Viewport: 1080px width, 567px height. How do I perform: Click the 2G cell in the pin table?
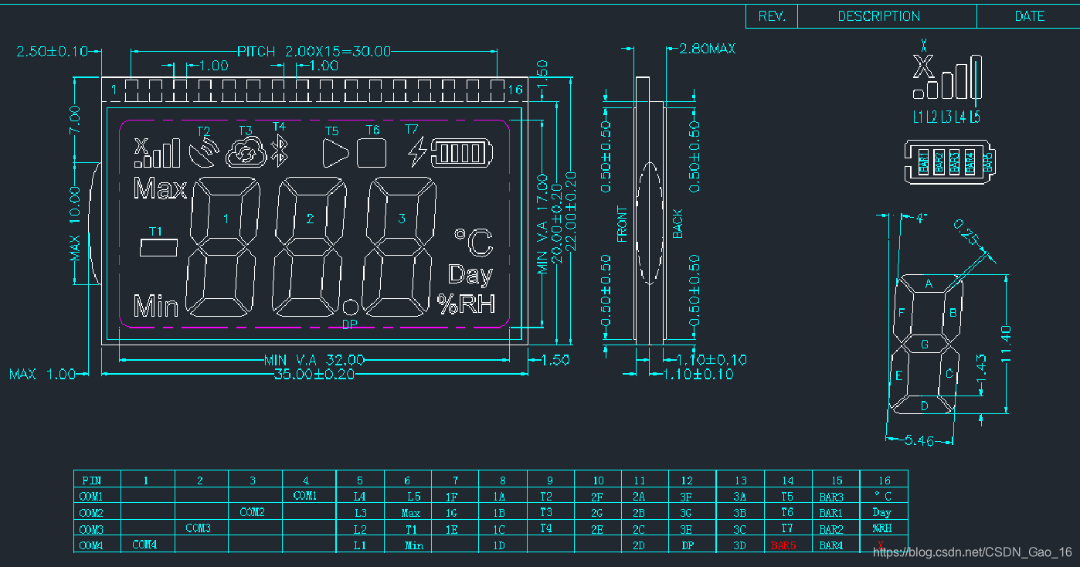[x=597, y=513]
